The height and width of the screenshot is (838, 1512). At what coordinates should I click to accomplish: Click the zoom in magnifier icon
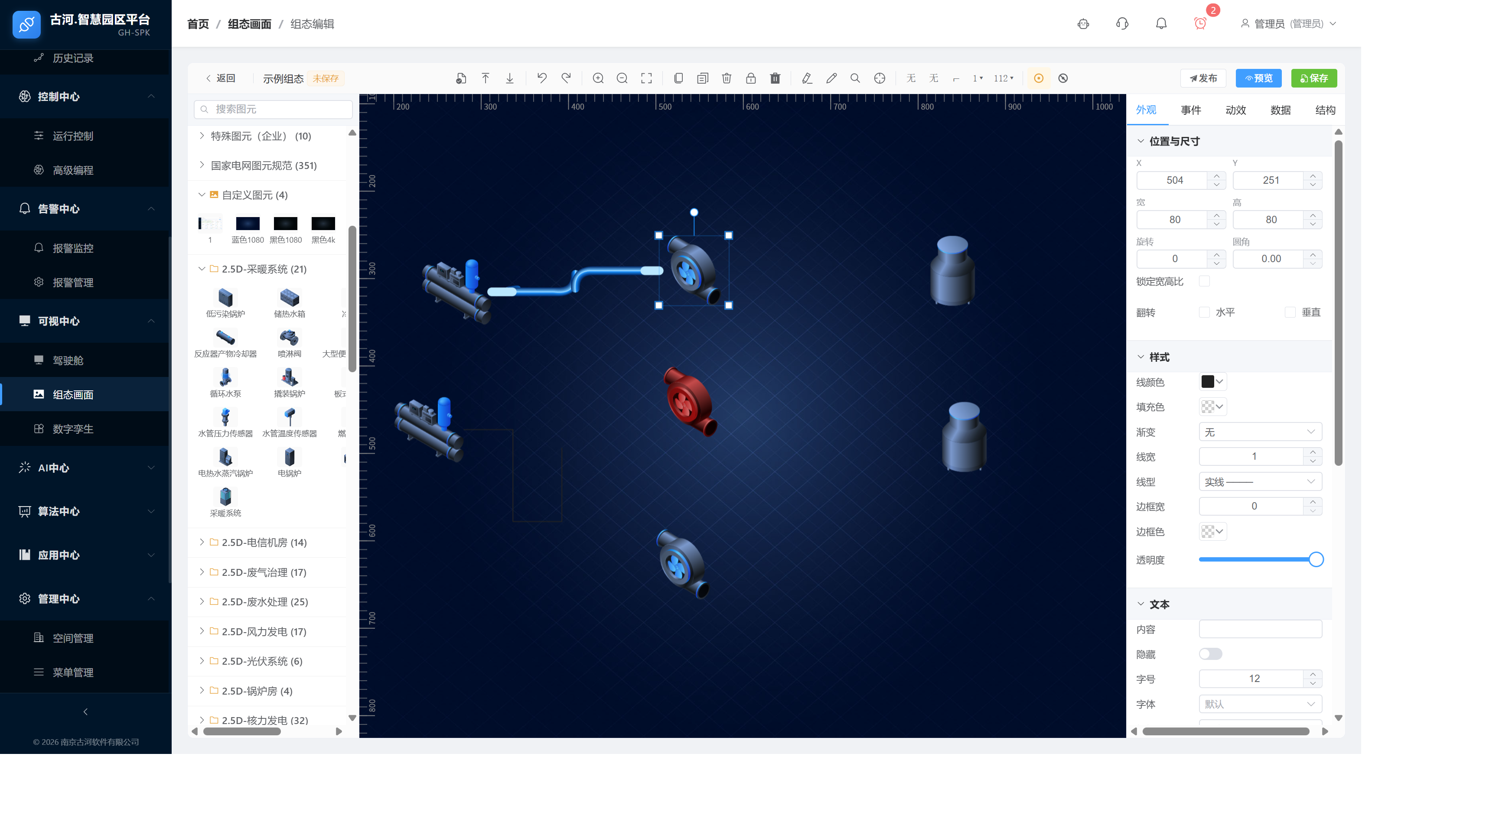point(597,78)
